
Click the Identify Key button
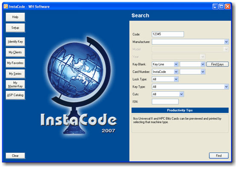[15, 41]
